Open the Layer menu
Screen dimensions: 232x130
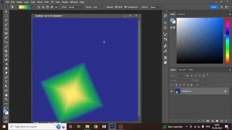[x=26, y=2]
